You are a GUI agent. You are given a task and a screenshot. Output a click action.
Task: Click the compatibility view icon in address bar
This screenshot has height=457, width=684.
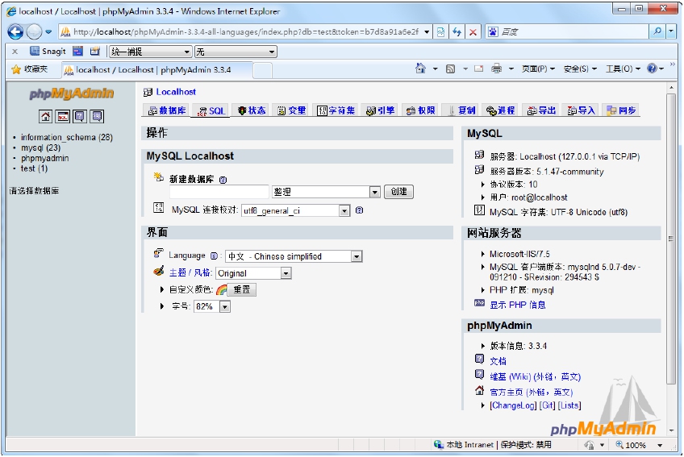click(x=440, y=31)
